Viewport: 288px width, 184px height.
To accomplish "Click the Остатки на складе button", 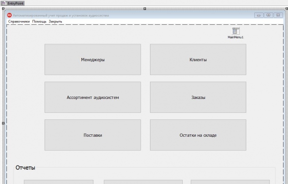I will pos(198,135).
